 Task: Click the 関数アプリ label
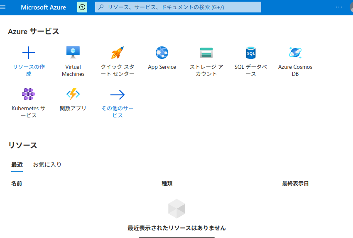click(73, 108)
